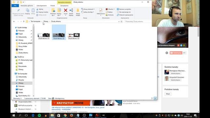Click the browser page vertical scrollbar
The image size is (210, 118).
(x=198, y=31)
